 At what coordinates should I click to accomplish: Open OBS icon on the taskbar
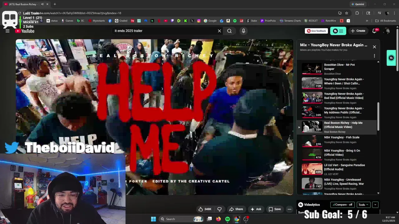246,219
